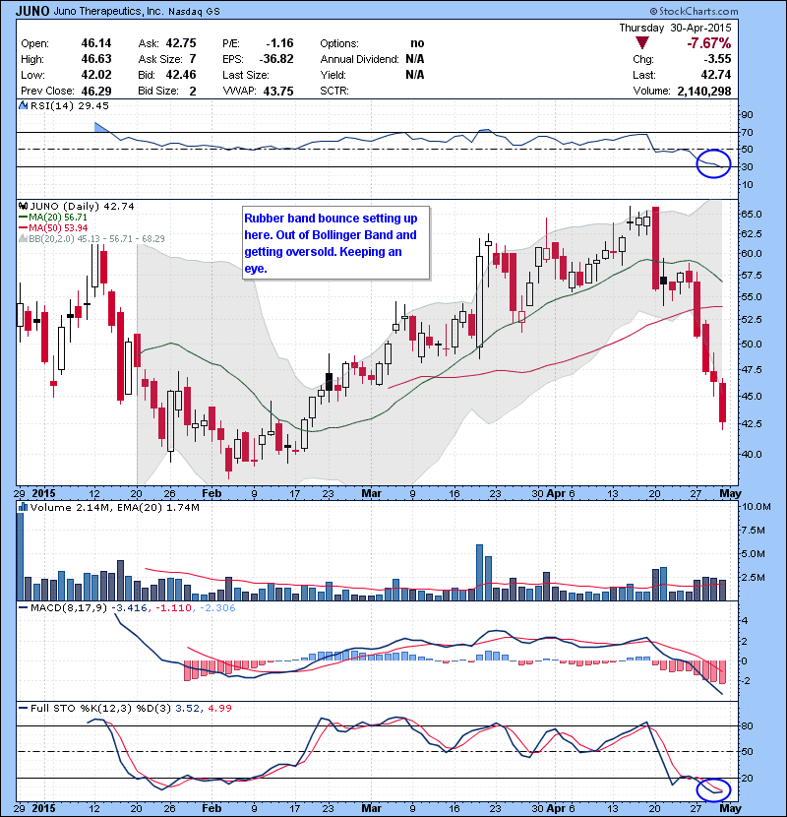
Task: Click the MACD value -3.416
Action: [129, 607]
